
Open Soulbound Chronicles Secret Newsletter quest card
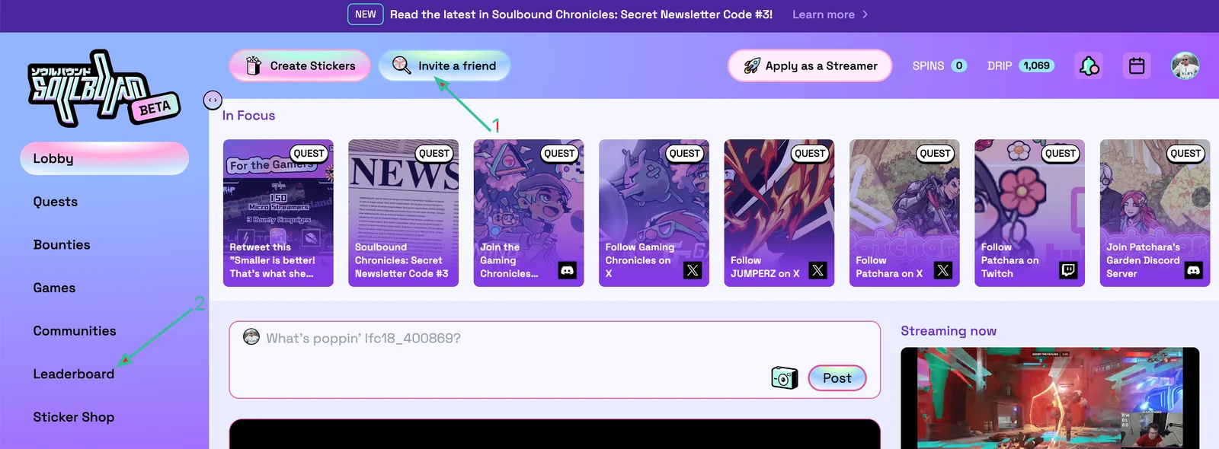click(x=403, y=213)
